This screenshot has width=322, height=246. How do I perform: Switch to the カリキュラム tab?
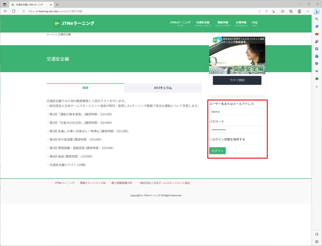[163, 88]
